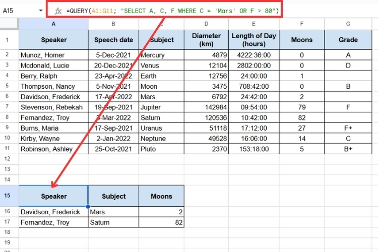This screenshot has width=378, height=252.
Task: Click diameter value 4879
Action: (x=206, y=55)
